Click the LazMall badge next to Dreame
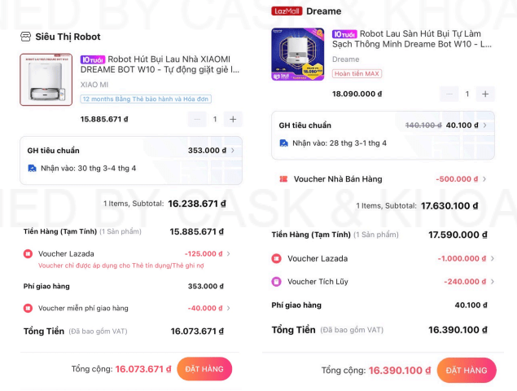This screenshot has width=517, height=391. 287,11
